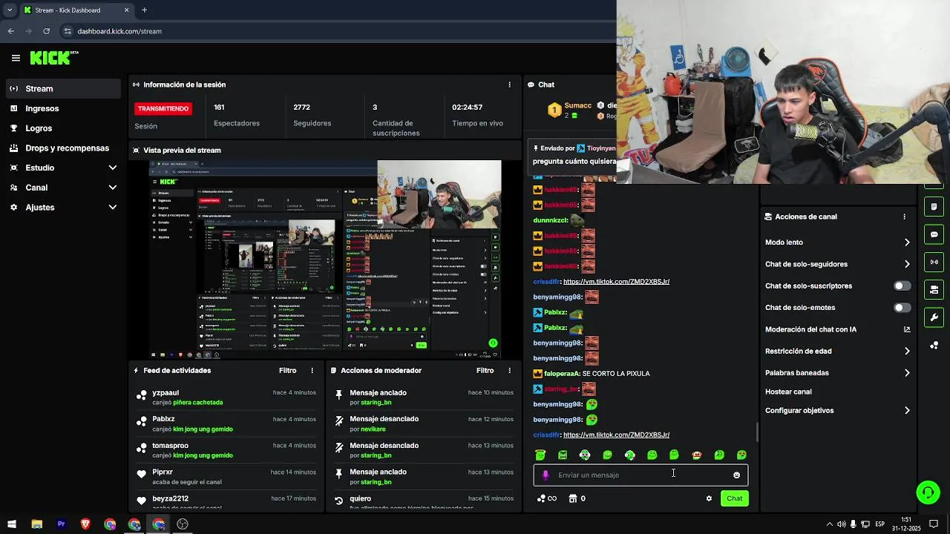Click the browser address bar
This screenshot has height=534, width=950.
[x=334, y=31]
